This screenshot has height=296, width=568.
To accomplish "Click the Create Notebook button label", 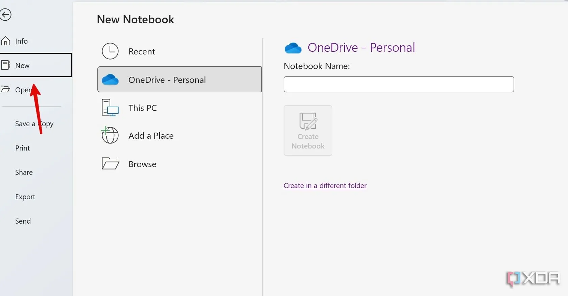I will (x=308, y=141).
